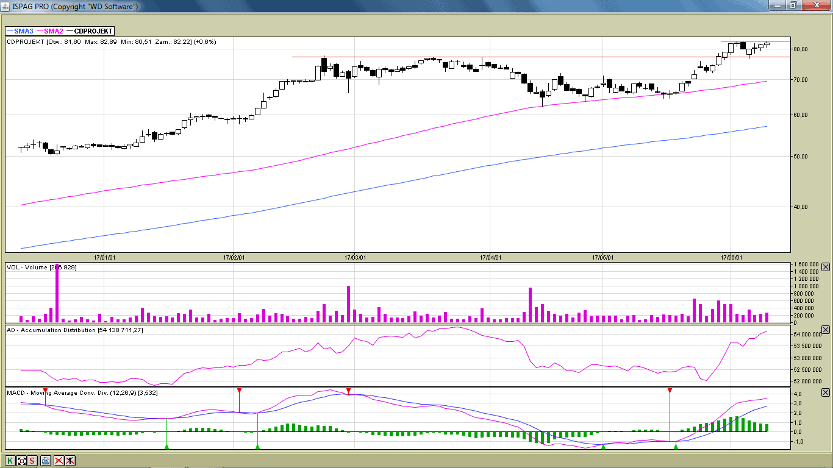Click the full-screen frame icon in bottom toolbar
The height and width of the screenshot is (468, 833).
[x=21, y=461]
